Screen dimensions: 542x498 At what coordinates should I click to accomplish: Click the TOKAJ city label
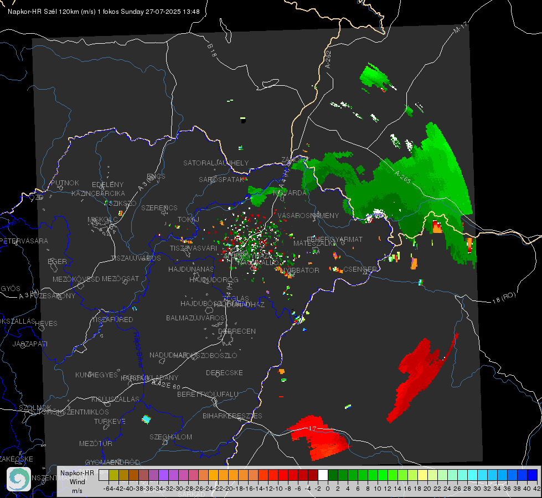click(x=188, y=220)
